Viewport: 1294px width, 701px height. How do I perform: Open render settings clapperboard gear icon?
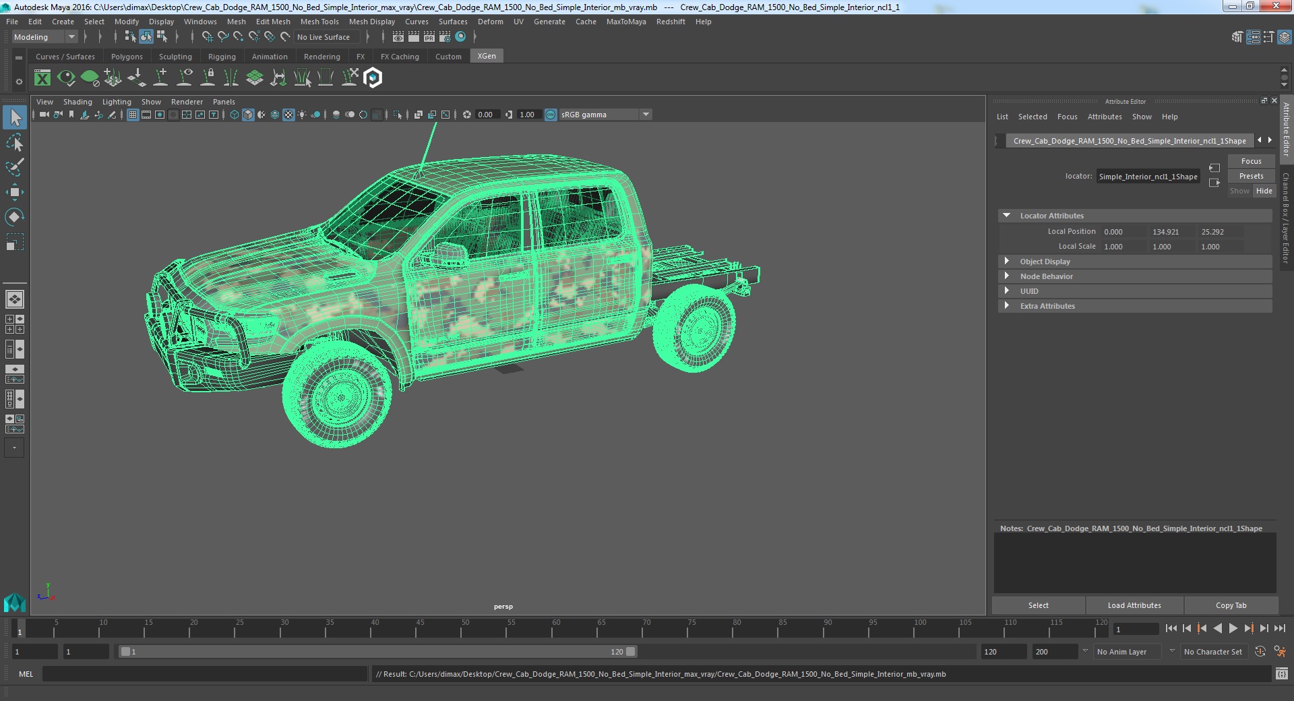point(445,37)
